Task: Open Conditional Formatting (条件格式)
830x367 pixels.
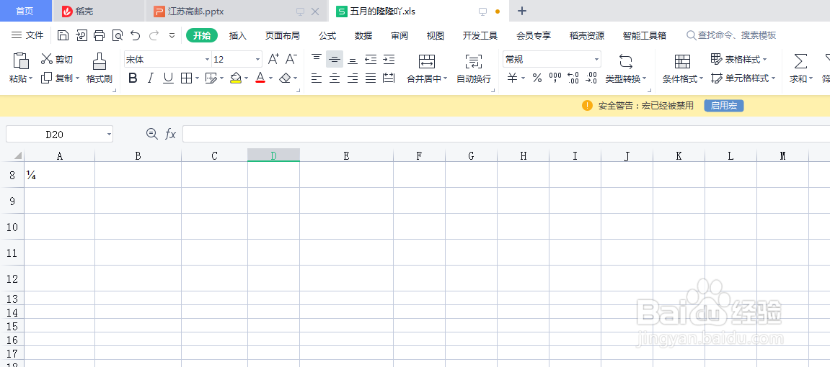Action: point(683,68)
